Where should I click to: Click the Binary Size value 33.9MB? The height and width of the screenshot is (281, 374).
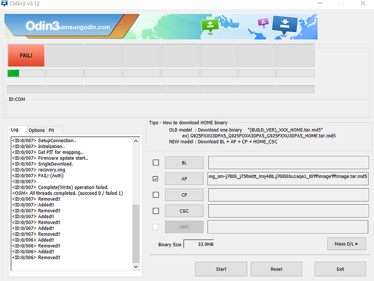[x=198, y=244]
